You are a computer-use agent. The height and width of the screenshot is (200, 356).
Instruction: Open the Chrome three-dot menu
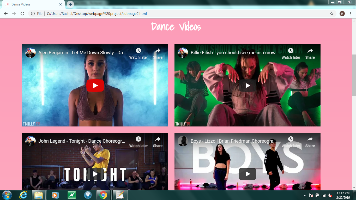coord(351,14)
